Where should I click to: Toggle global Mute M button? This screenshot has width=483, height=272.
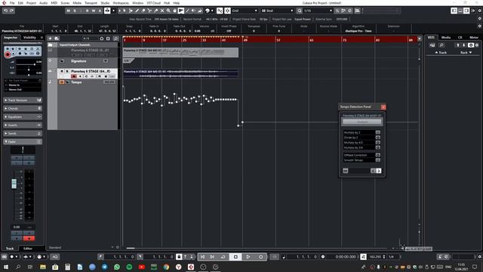click(x=69, y=11)
